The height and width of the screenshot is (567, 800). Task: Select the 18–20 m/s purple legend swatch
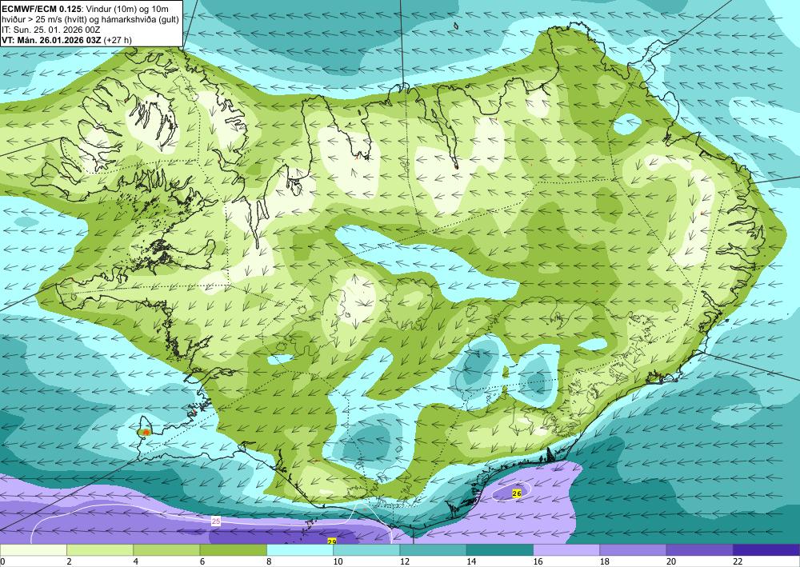(633, 550)
